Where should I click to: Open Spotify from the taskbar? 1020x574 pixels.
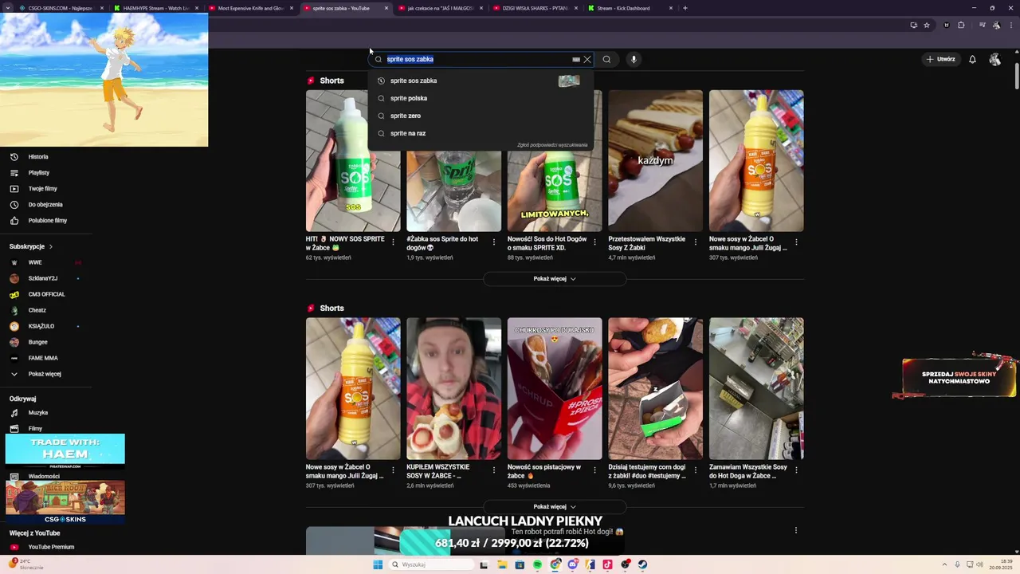click(537, 564)
